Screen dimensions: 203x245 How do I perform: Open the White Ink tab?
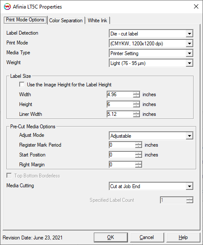(97, 21)
